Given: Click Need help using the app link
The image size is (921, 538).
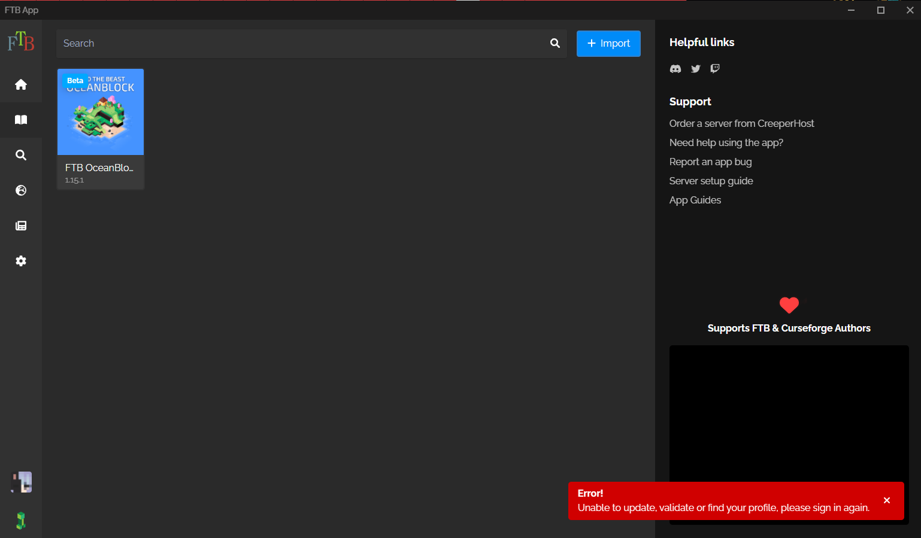Looking at the screenshot, I should tap(726, 142).
